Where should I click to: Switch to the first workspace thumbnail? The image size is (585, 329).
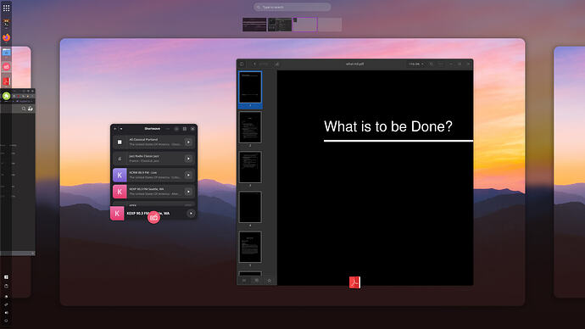(x=254, y=25)
